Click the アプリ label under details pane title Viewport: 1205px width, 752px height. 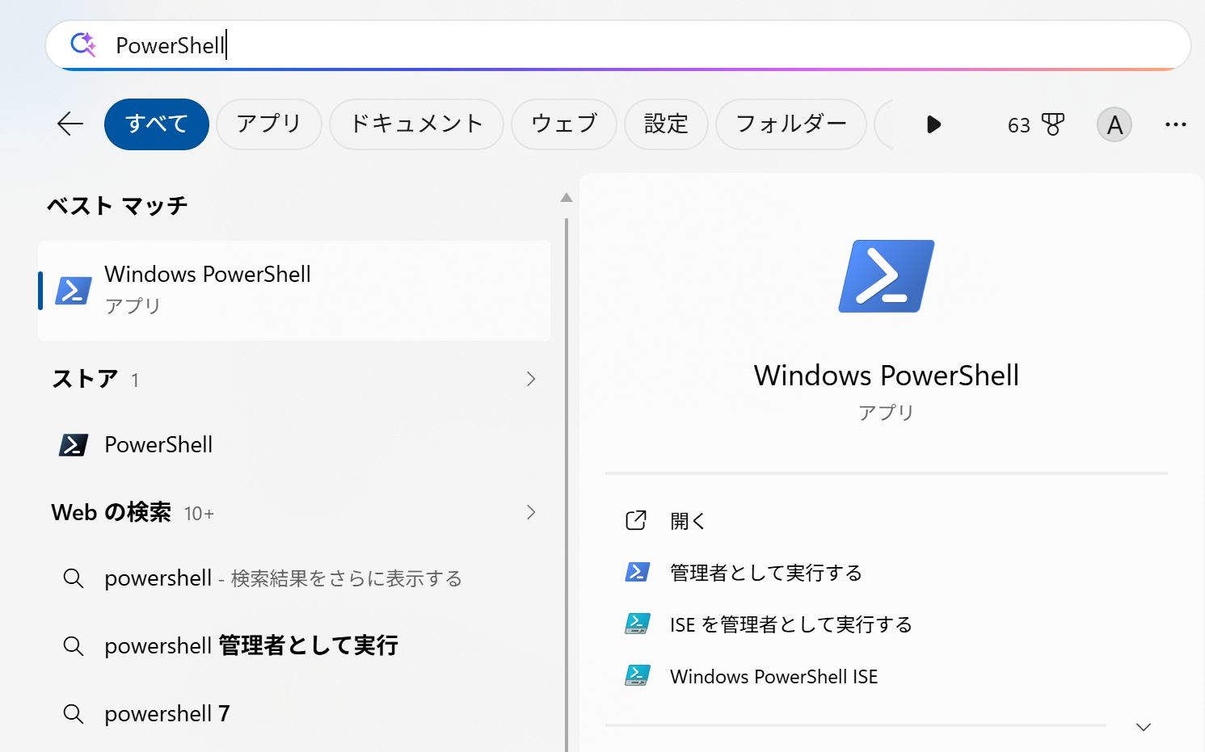click(887, 413)
